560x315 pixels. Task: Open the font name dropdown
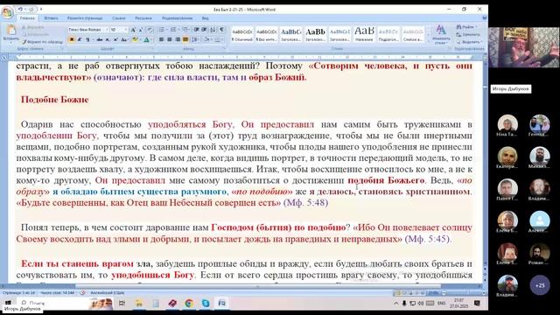click(x=107, y=30)
